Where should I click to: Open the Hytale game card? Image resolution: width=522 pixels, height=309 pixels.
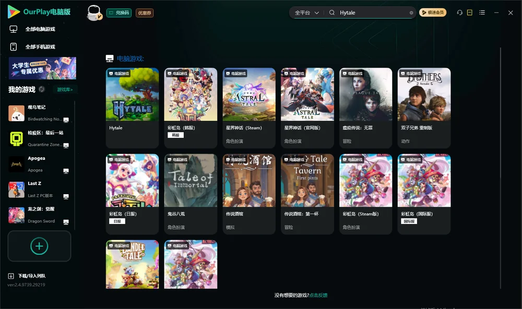click(x=132, y=108)
